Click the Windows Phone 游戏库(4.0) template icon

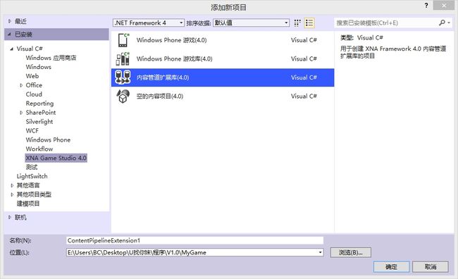[x=123, y=58]
